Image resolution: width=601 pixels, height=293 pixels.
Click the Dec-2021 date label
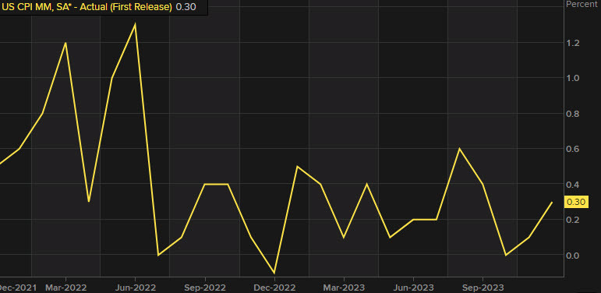coord(18,288)
